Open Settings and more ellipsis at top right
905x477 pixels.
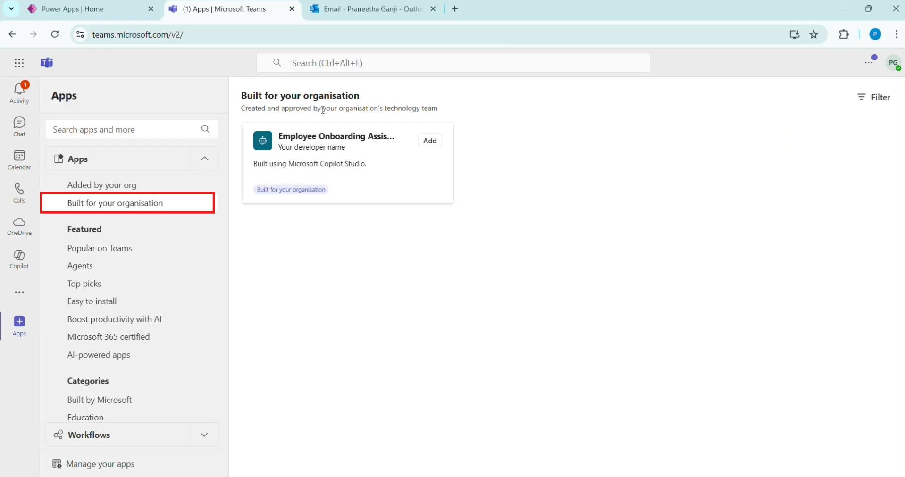(x=869, y=62)
